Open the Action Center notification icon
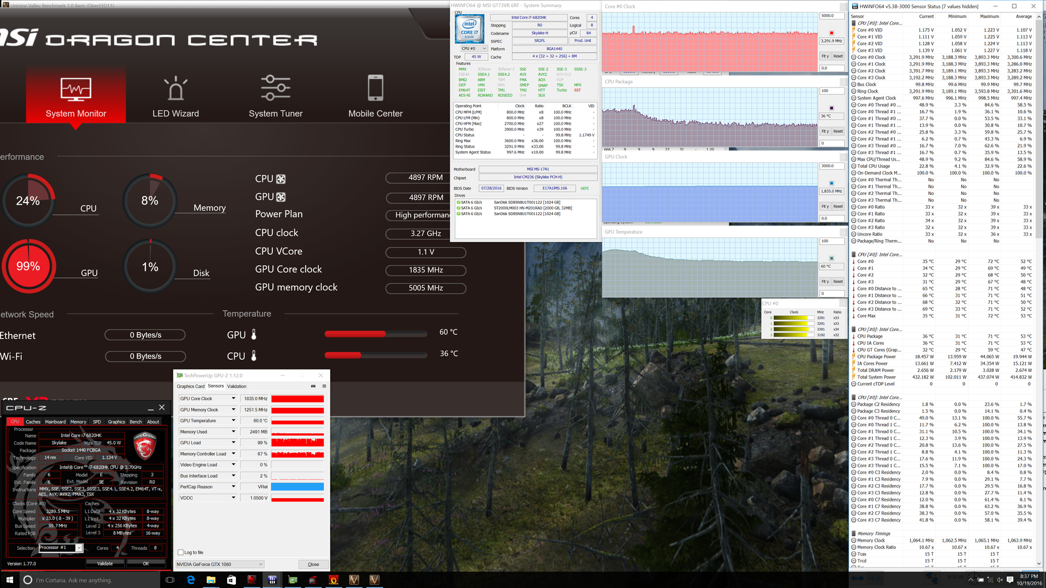This screenshot has width=1046, height=588. [x=1009, y=580]
